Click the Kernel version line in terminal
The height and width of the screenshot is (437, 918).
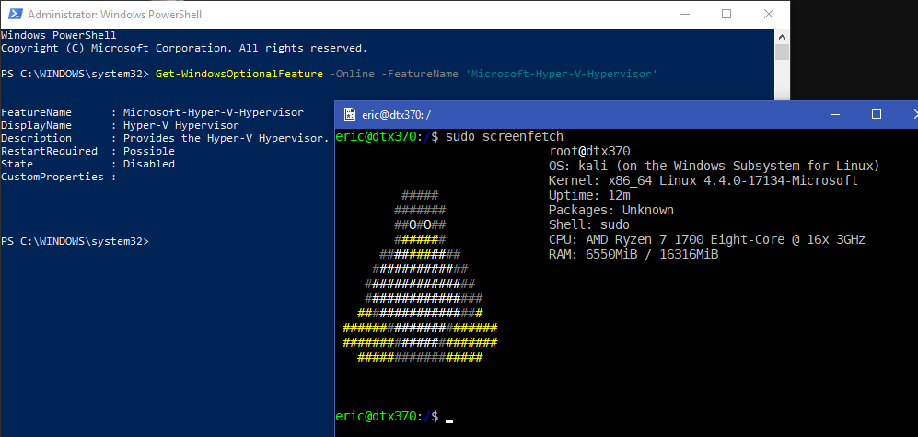pos(703,180)
